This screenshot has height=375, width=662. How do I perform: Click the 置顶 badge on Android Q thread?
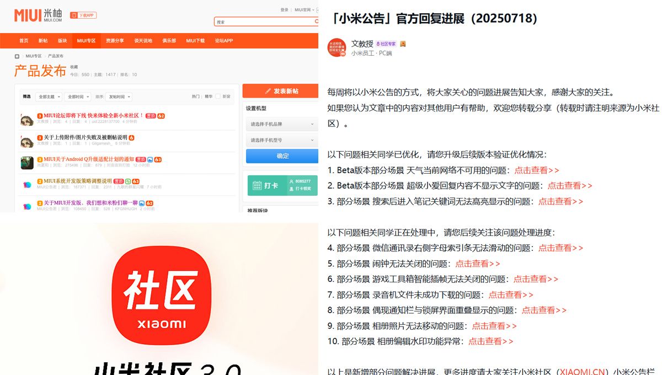point(141,159)
